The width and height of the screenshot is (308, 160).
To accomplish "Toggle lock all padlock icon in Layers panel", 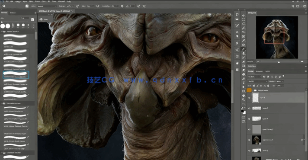I will (268, 86).
